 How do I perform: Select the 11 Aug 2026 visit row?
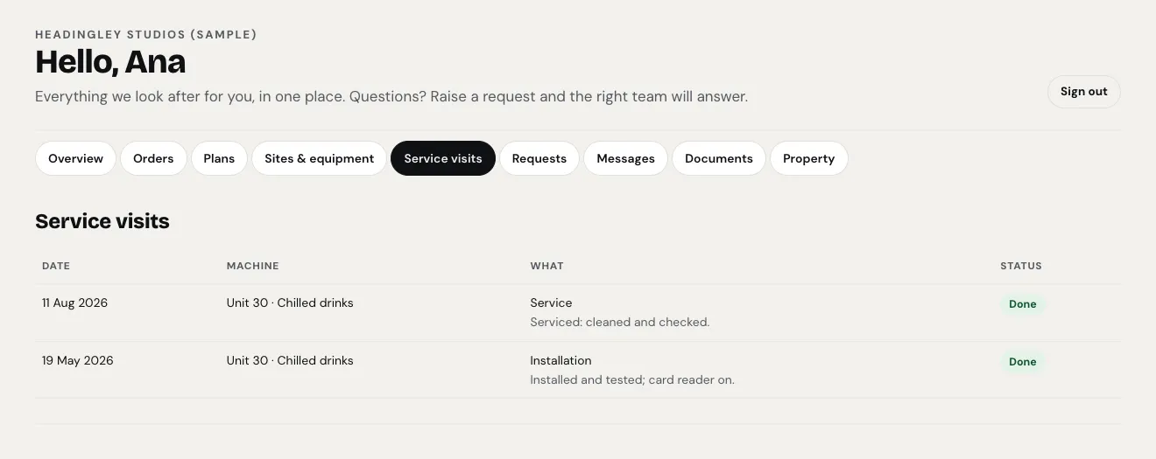point(578,312)
